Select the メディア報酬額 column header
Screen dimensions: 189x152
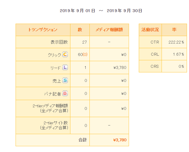click(x=109, y=30)
